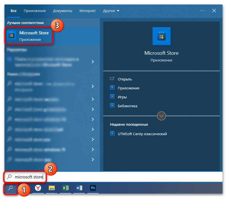Switch to the 'Документы' tab

[x=62, y=11]
